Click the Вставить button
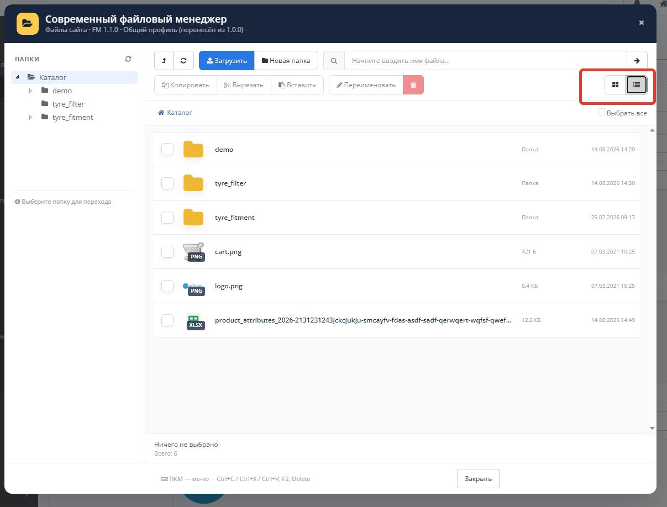This screenshot has width=667, height=507. pos(297,85)
